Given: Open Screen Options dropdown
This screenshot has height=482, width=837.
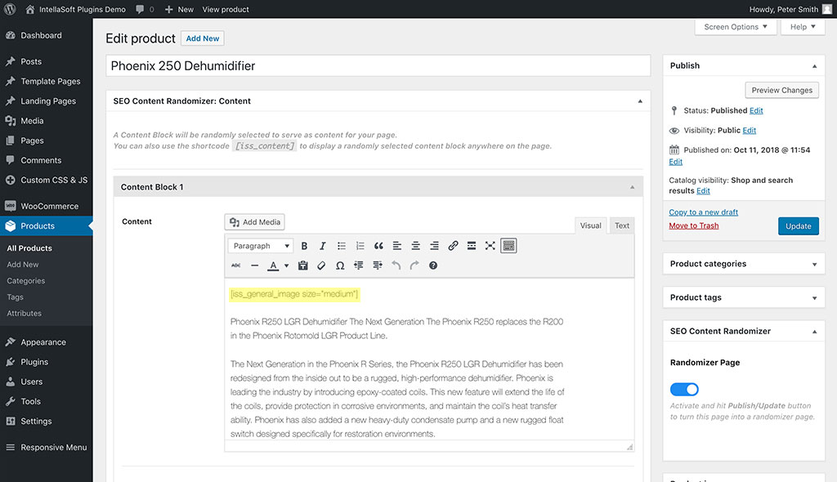Looking at the screenshot, I should point(736,27).
